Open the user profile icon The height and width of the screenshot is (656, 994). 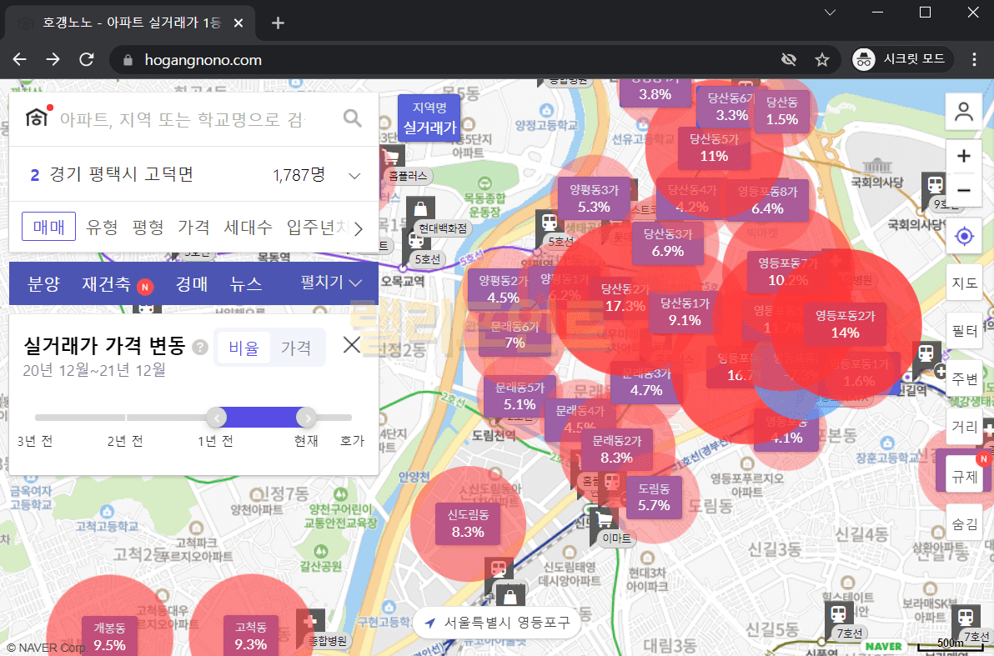pyautogui.click(x=964, y=112)
